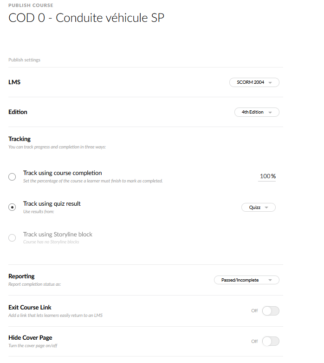Viewport: 324px width, 363px height.
Task: Open the SCORM 2004 LMS dropdown
Action: 254,82
